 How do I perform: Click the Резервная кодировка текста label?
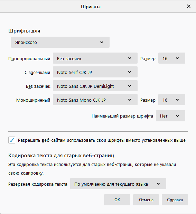point(38,184)
